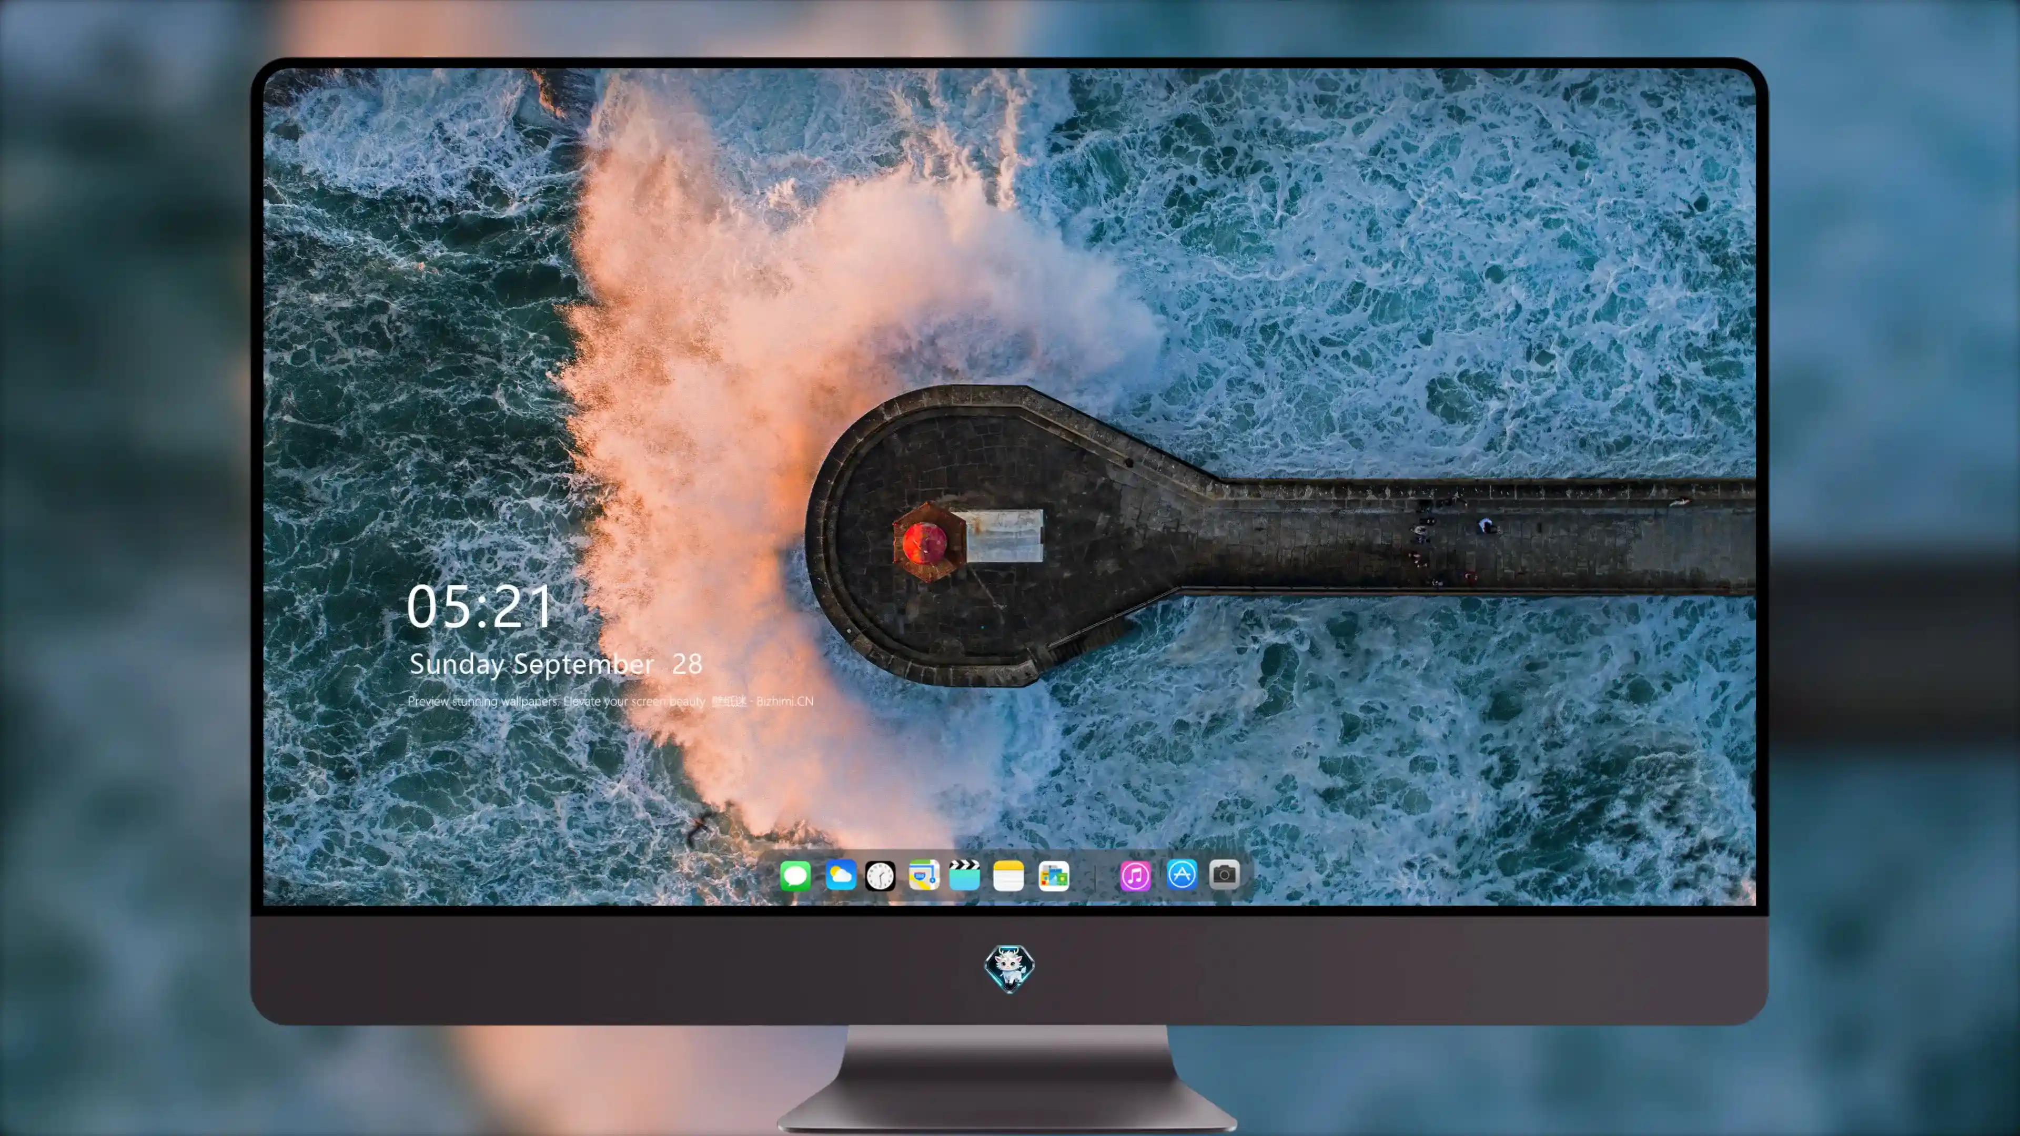Click the Bizhimi.CN text

[x=785, y=701]
